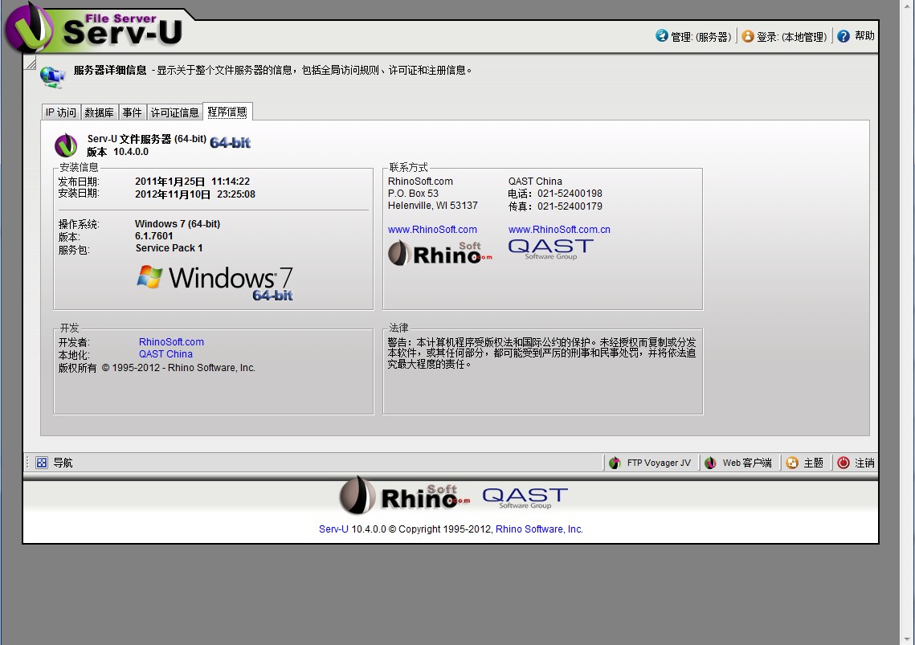Visit the www.RhinoSoft.com link
Image resolution: width=915 pixels, height=645 pixels.
tap(432, 230)
